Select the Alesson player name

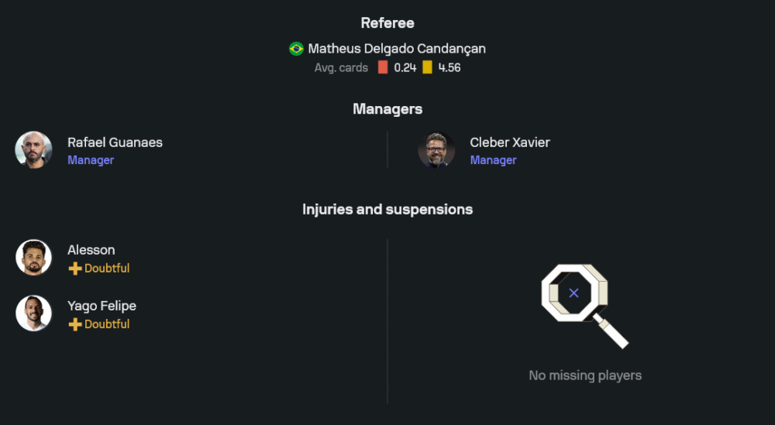pos(91,250)
